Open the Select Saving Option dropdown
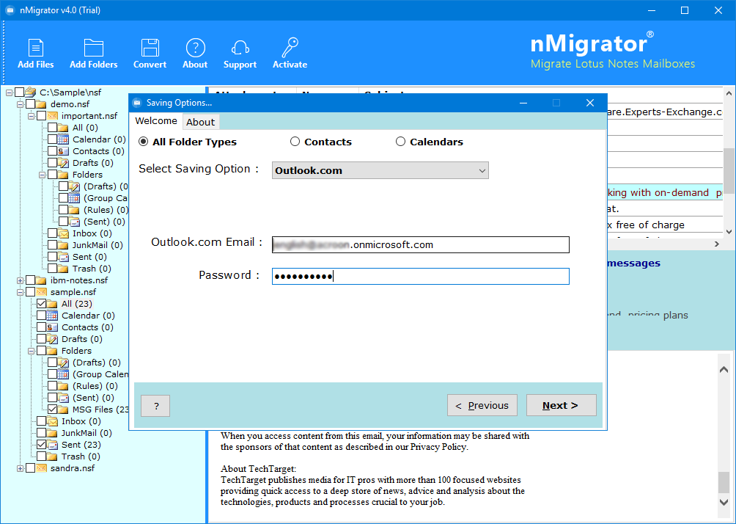Viewport: 736px width, 524px height. [x=380, y=170]
